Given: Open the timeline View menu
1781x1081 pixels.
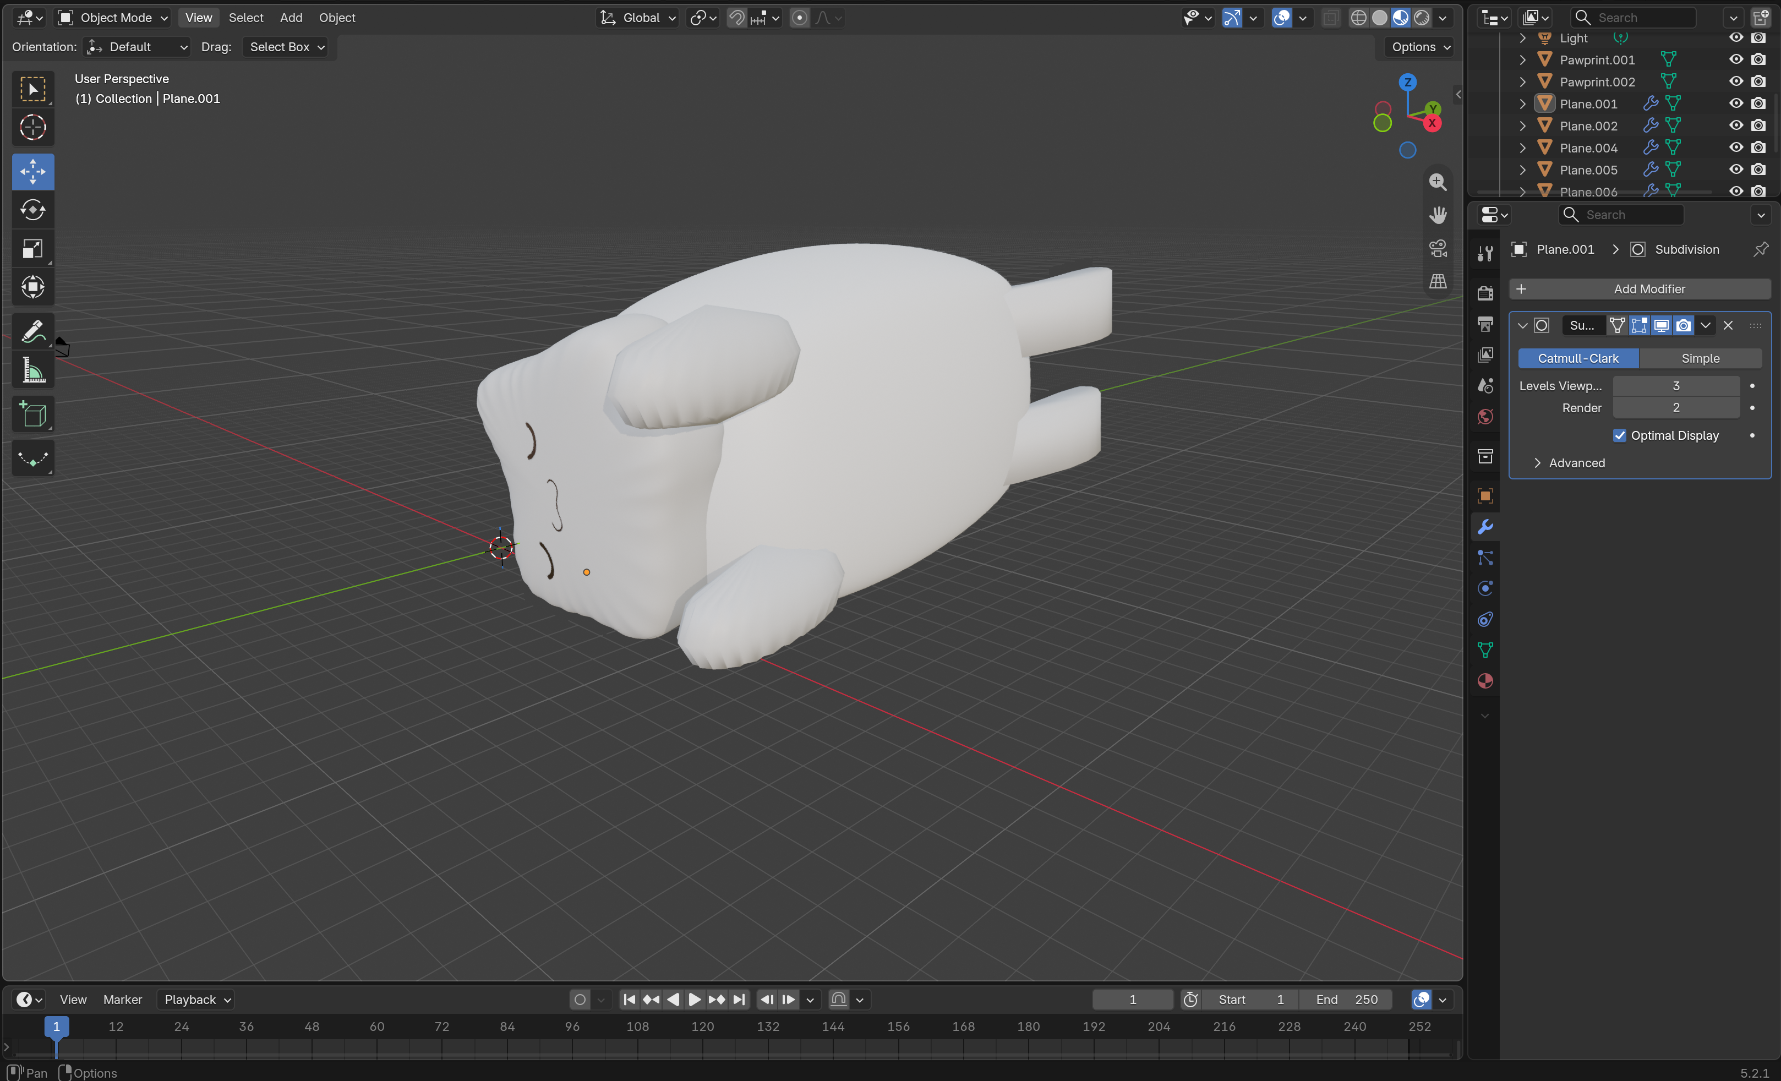Looking at the screenshot, I should pyautogui.click(x=73, y=1000).
